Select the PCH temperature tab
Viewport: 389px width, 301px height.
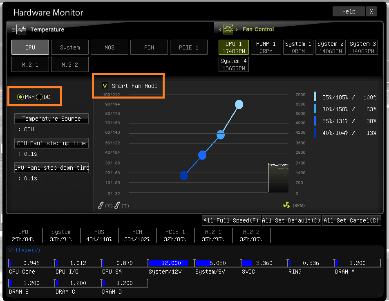(x=149, y=47)
